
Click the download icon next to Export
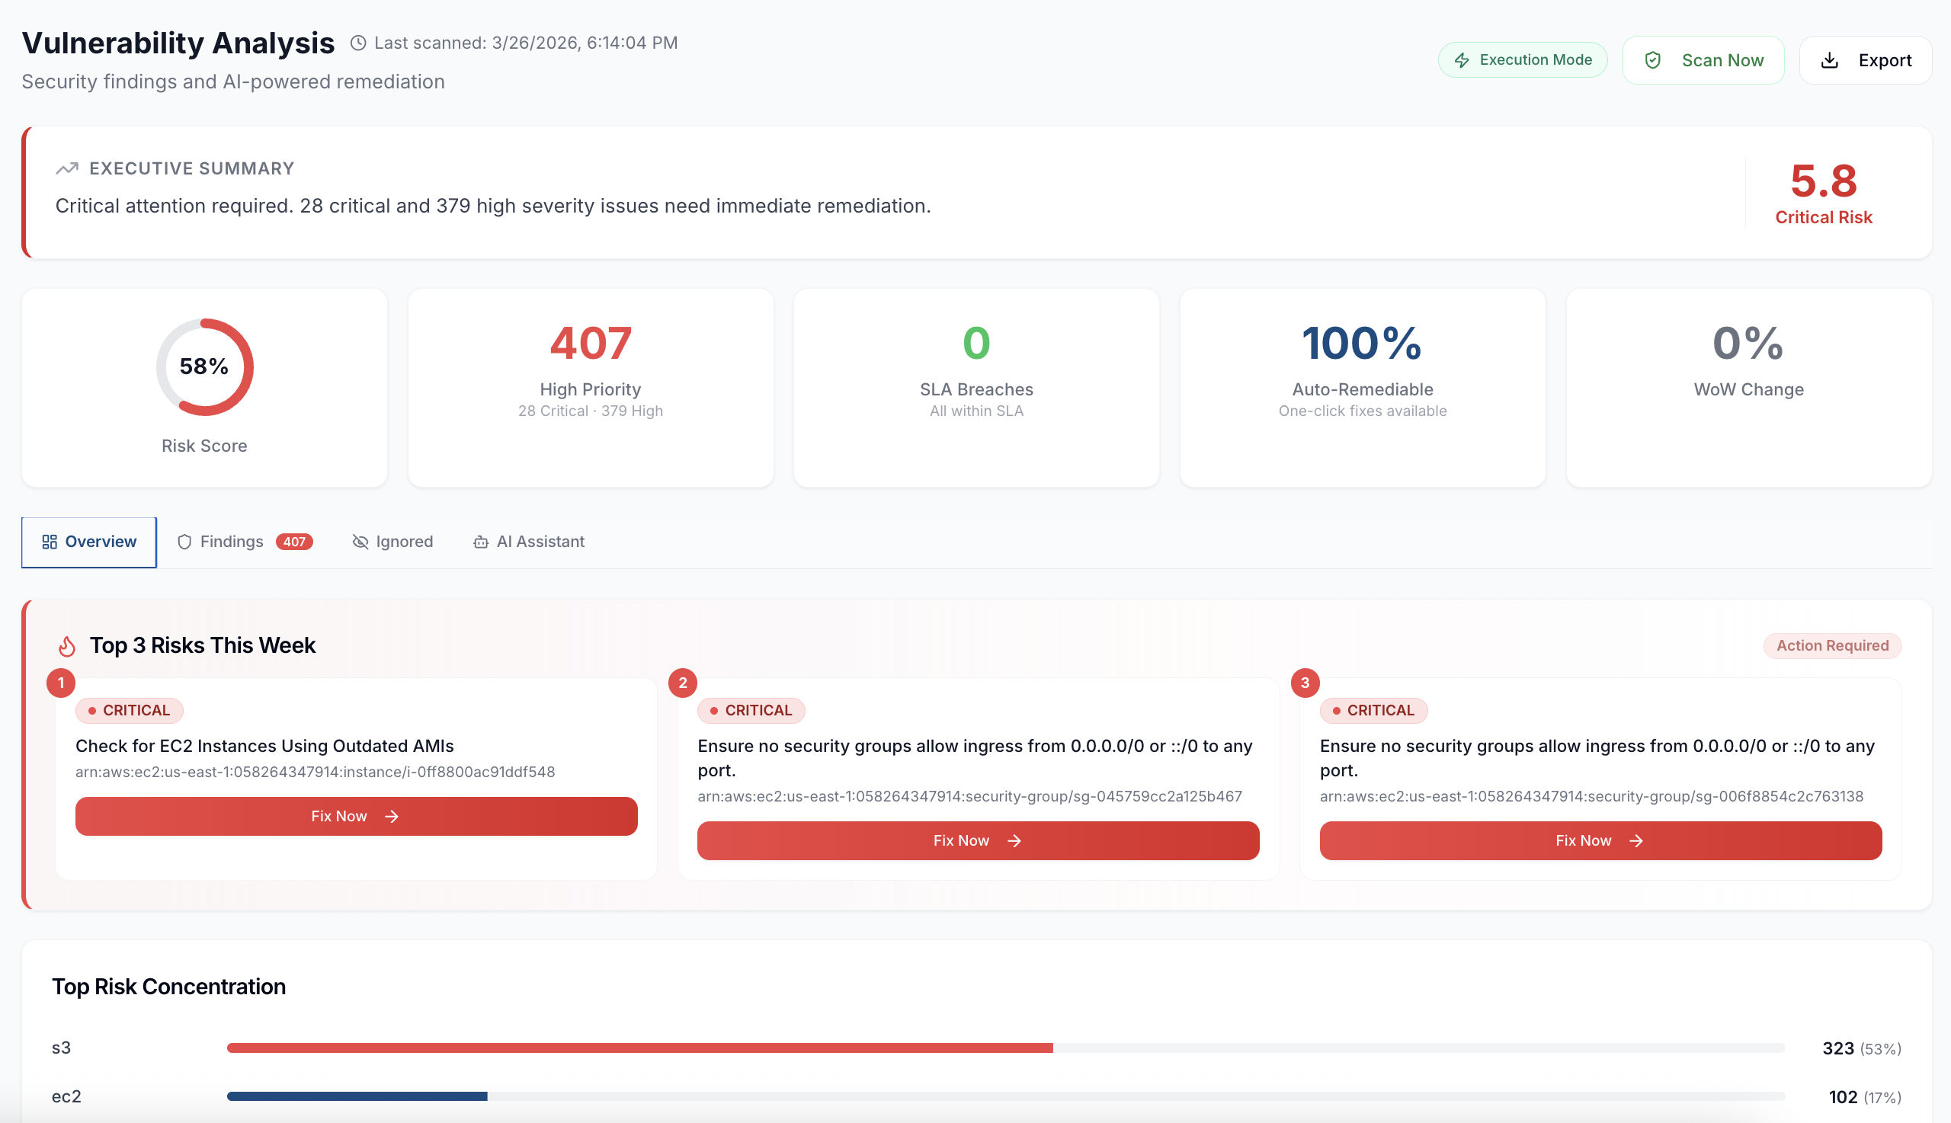click(1829, 59)
